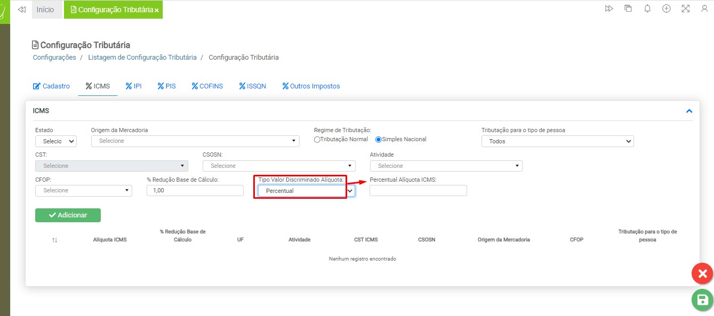Sort the table using the up-down arrows icon
714x316 pixels.
(54, 240)
